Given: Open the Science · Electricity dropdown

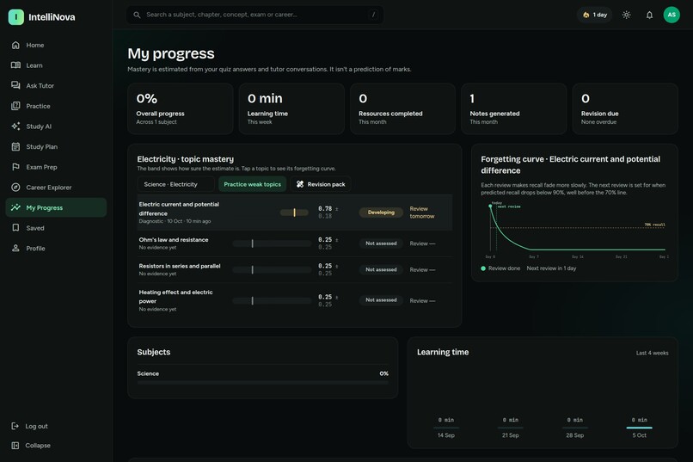Looking at the screenshot, I should coord(176,184).
